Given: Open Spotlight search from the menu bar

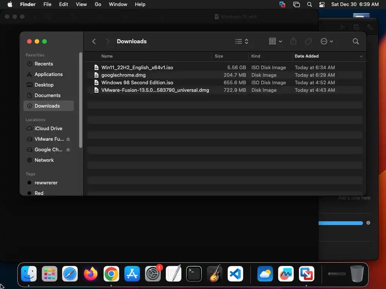Looking at the screenshot, I should [x=309, y=5].
